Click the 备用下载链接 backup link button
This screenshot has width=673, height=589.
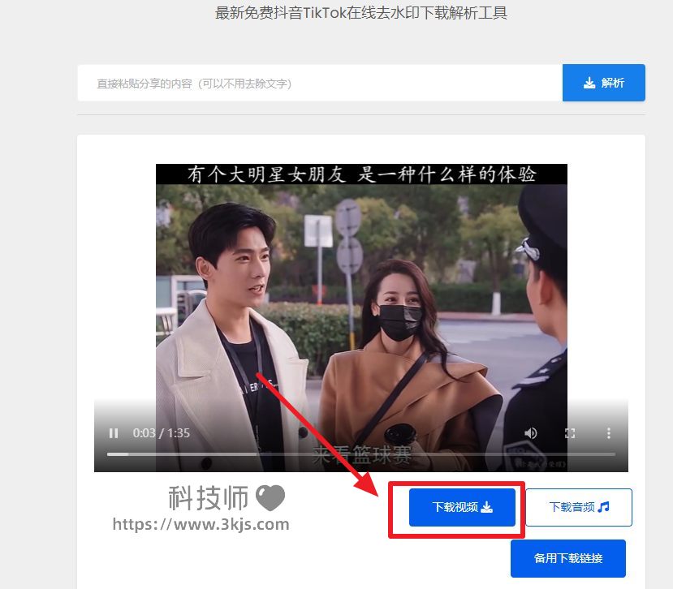click(567, 558)
